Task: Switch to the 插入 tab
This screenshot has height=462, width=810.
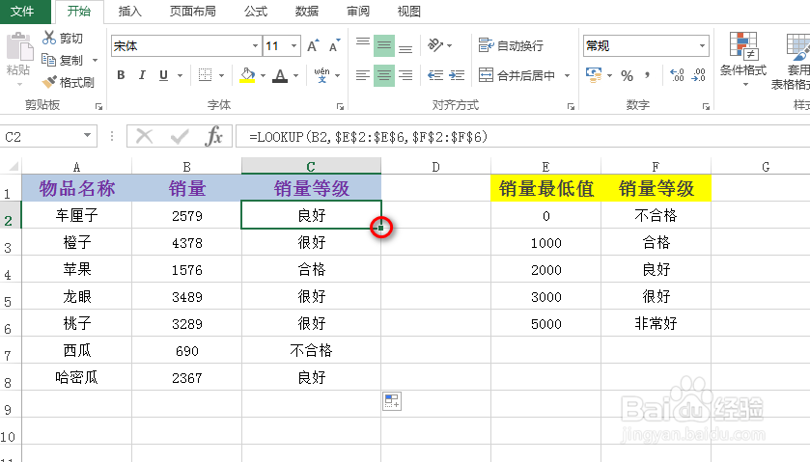Action: pos(129,12)
